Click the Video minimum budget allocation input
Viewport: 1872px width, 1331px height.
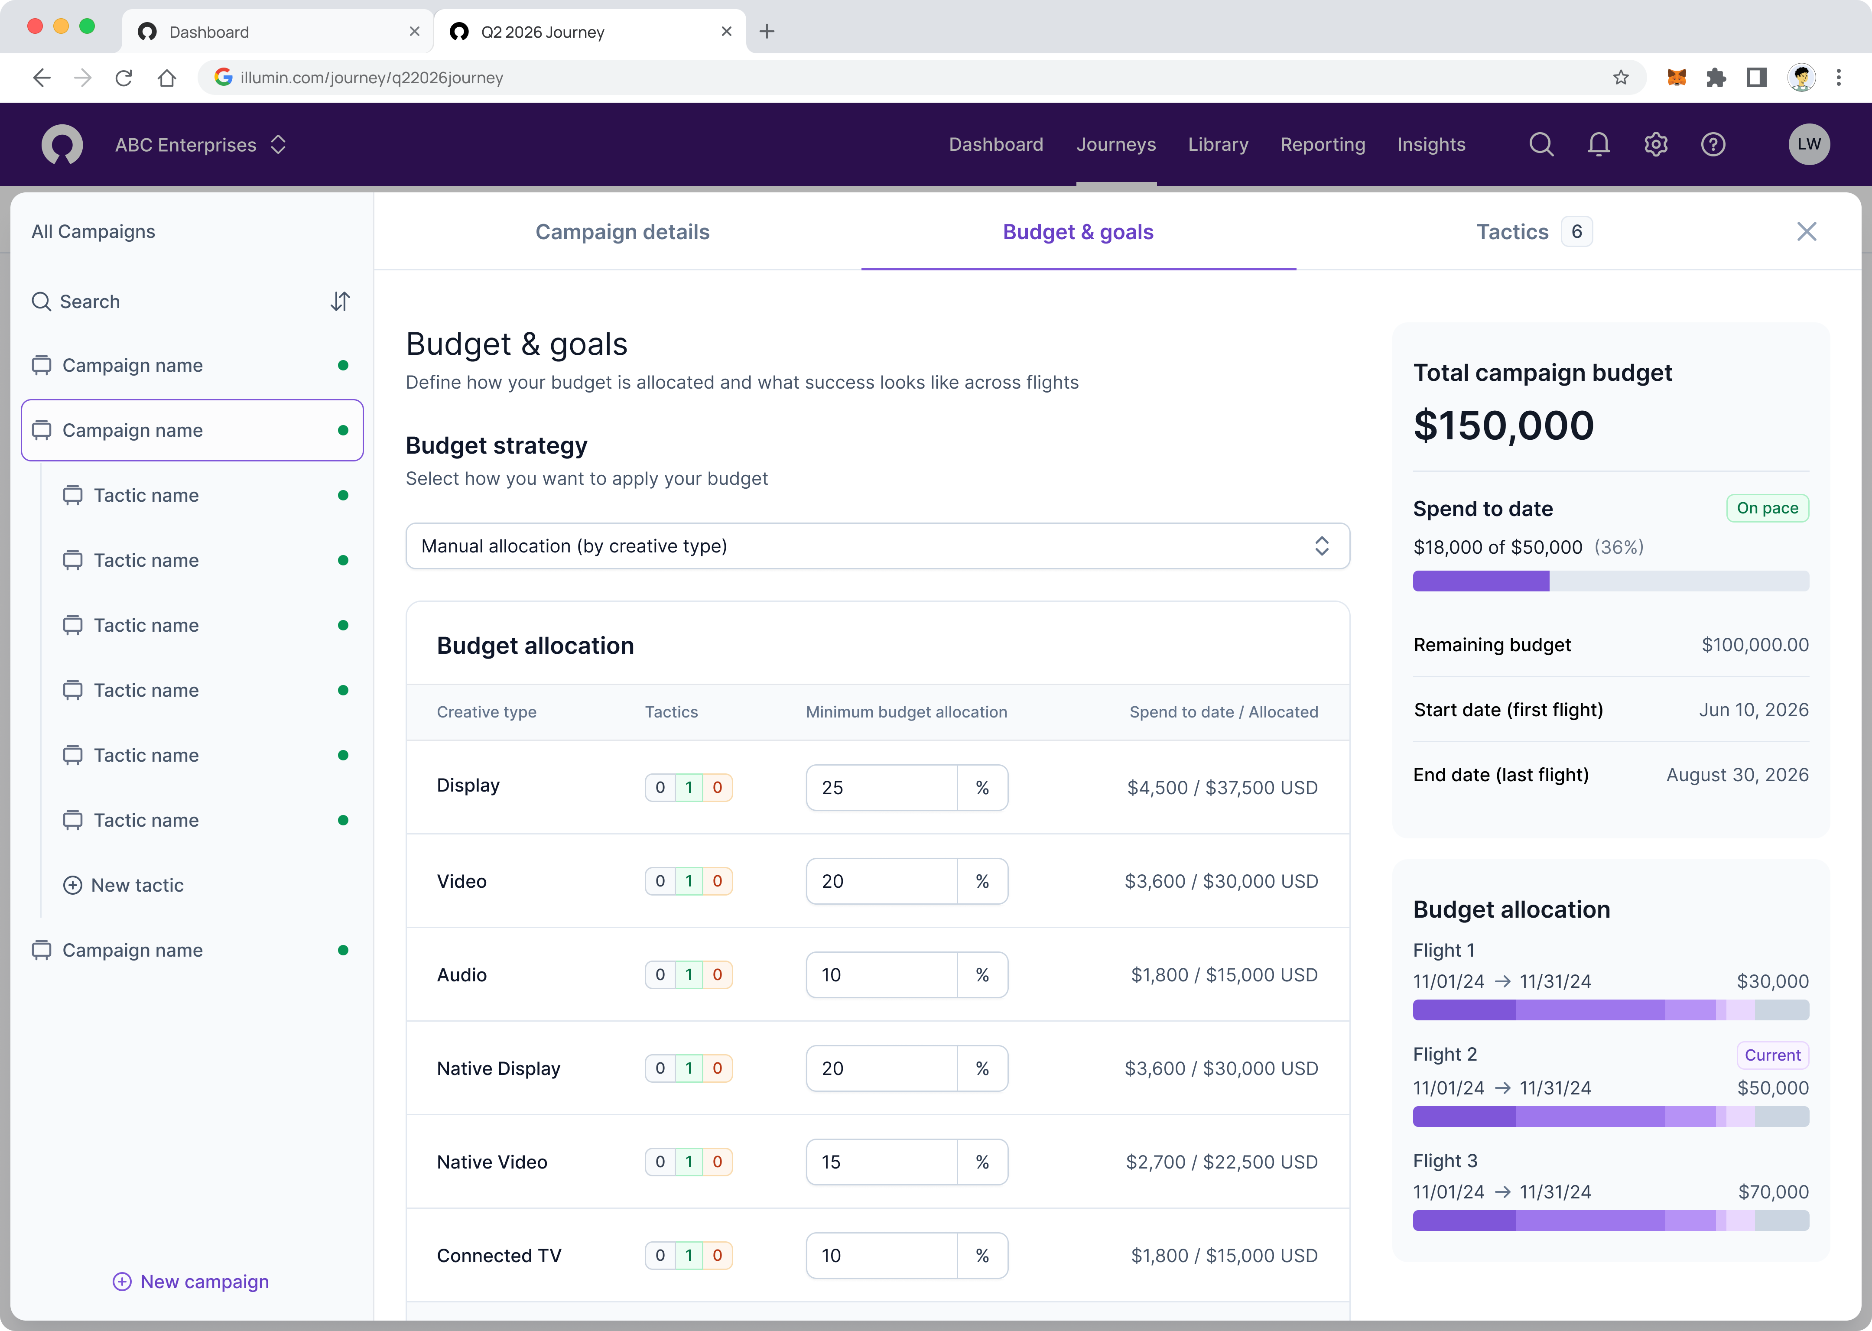pyautogui.click(x=881, y=881)
